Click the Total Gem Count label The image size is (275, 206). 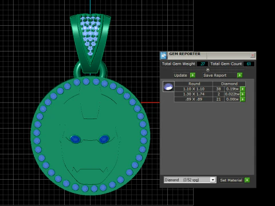pyautogui.click(x=226, y=64)
